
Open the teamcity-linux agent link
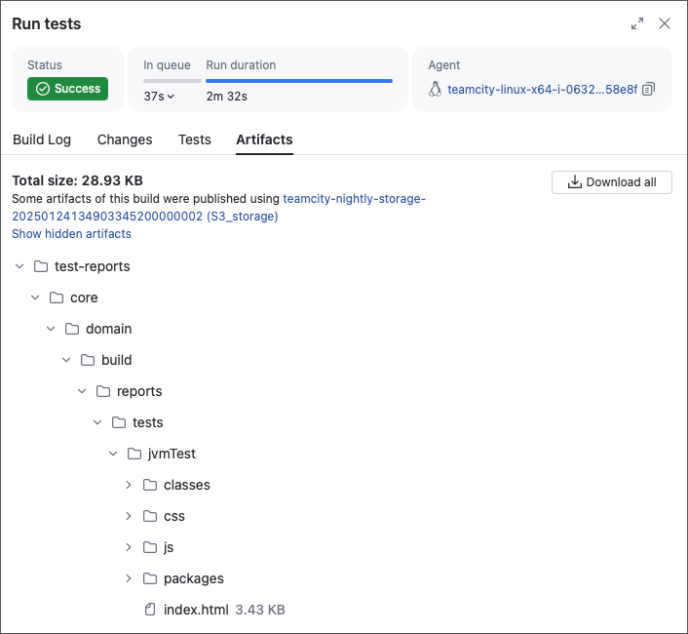click(542, 89)
